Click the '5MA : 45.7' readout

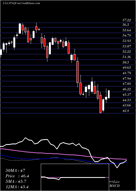(x=16, y=181)
